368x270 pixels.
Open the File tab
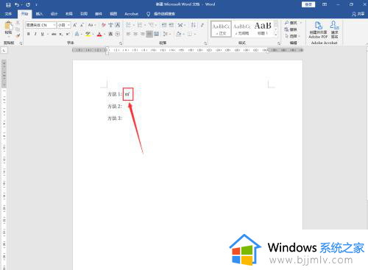pos(8,14)
